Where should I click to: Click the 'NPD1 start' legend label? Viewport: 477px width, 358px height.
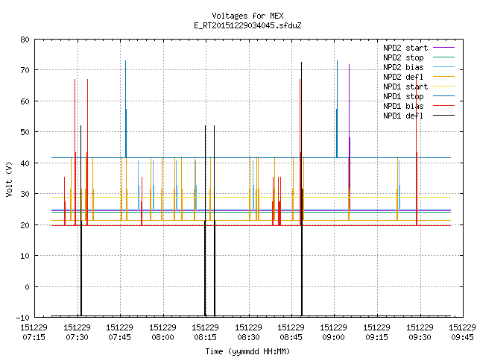405,87
